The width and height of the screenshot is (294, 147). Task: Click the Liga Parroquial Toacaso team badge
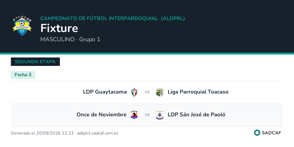tap(160, 92)
